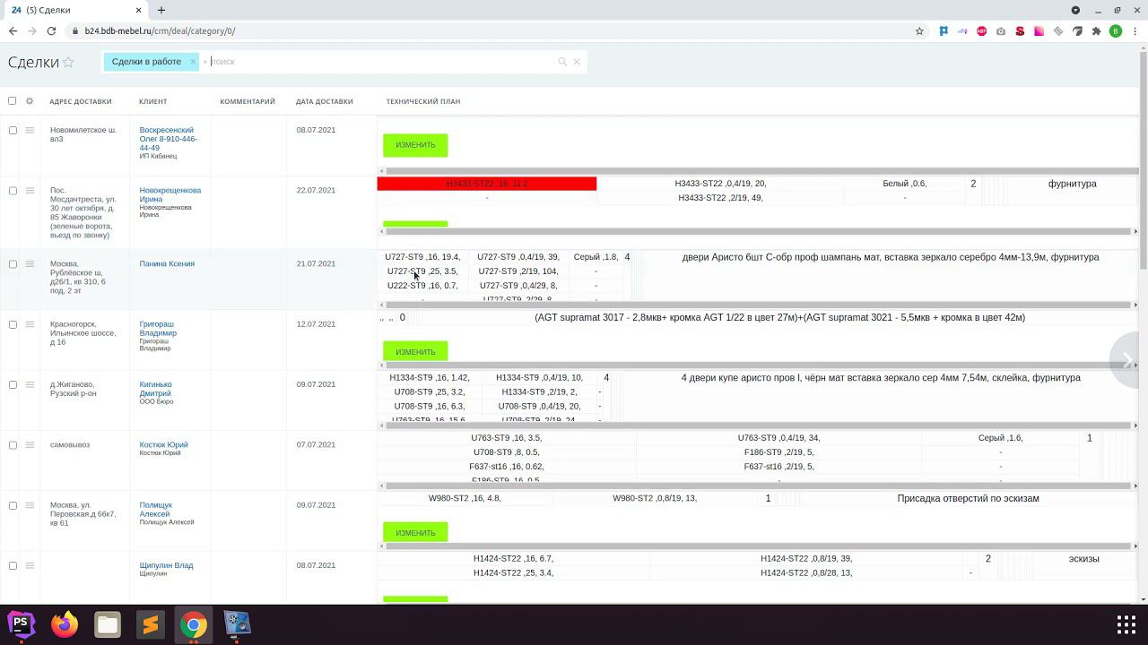This screenshot has width=1148, height=645.
Task: Click the Клиент column header
Action: pyautogui.click(x=153, y=101)
